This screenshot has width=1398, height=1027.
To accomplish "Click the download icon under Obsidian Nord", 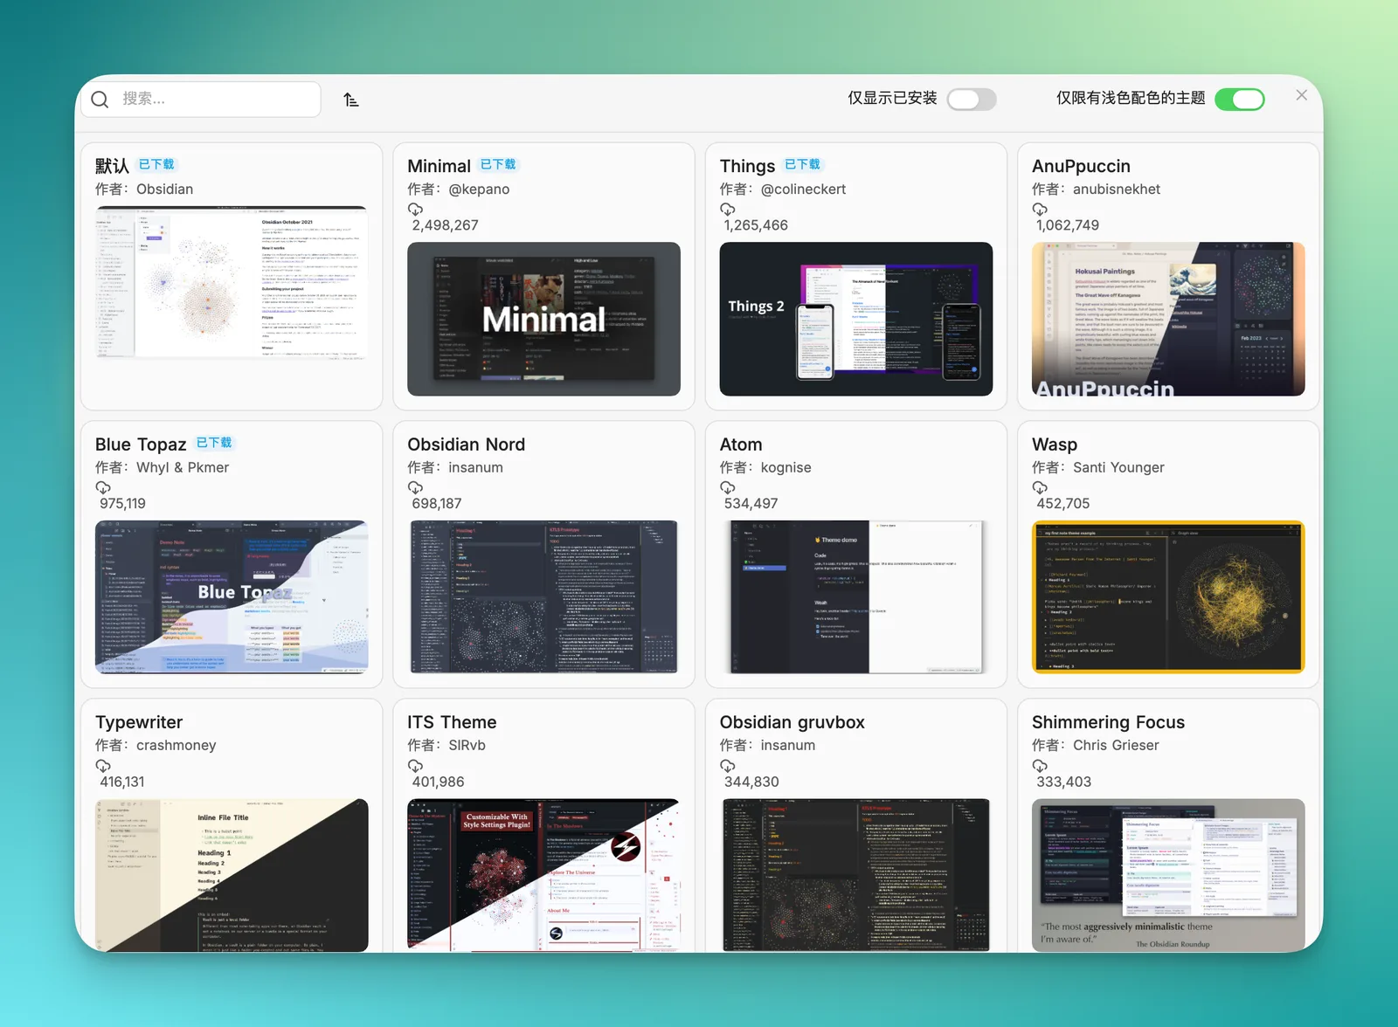I will click(x=415, y=488).
